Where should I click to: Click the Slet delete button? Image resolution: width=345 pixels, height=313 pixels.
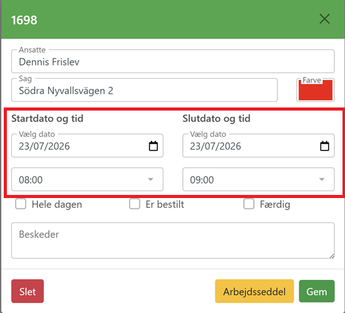tap(28, 291)
